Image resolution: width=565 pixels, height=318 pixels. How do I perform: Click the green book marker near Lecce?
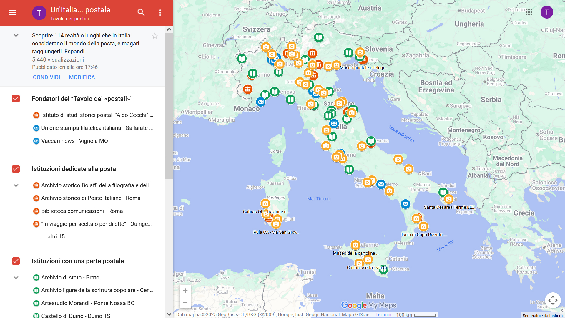pos(443,192)
